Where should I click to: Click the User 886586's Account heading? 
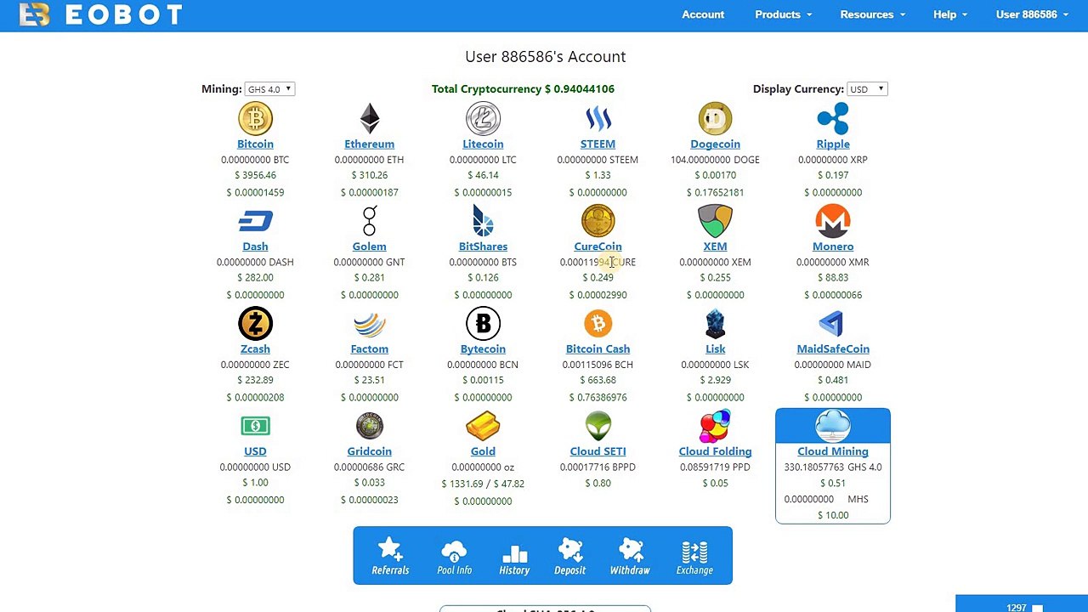pyautogui.click(x=545, y=57)
